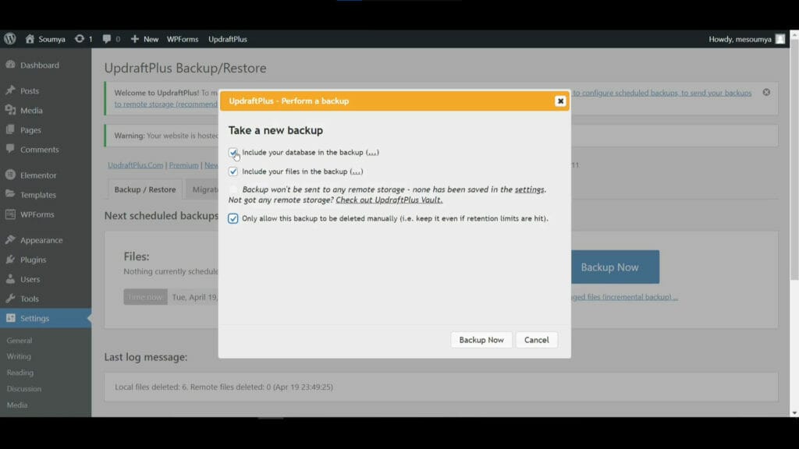799x449 pixels.
Task: Click Cancel in the backup dialog
Action: [x=537, y=340]
